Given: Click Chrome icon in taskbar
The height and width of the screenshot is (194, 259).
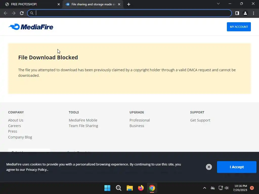Looking at the screenshot, I should [x=152, y=188].
